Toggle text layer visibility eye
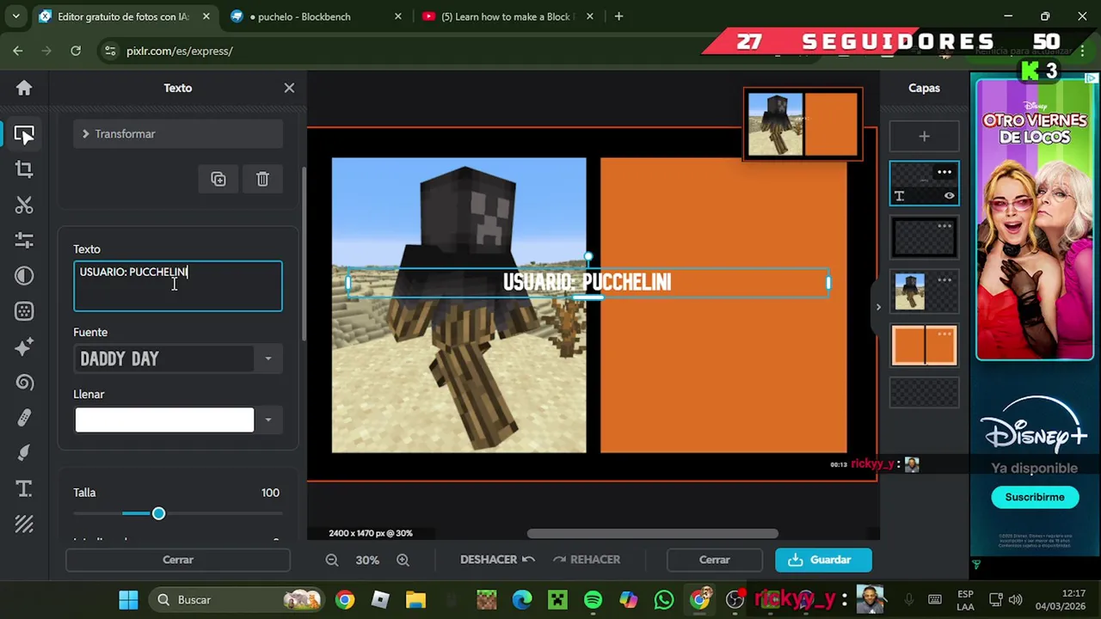 (x=949, y=195)
